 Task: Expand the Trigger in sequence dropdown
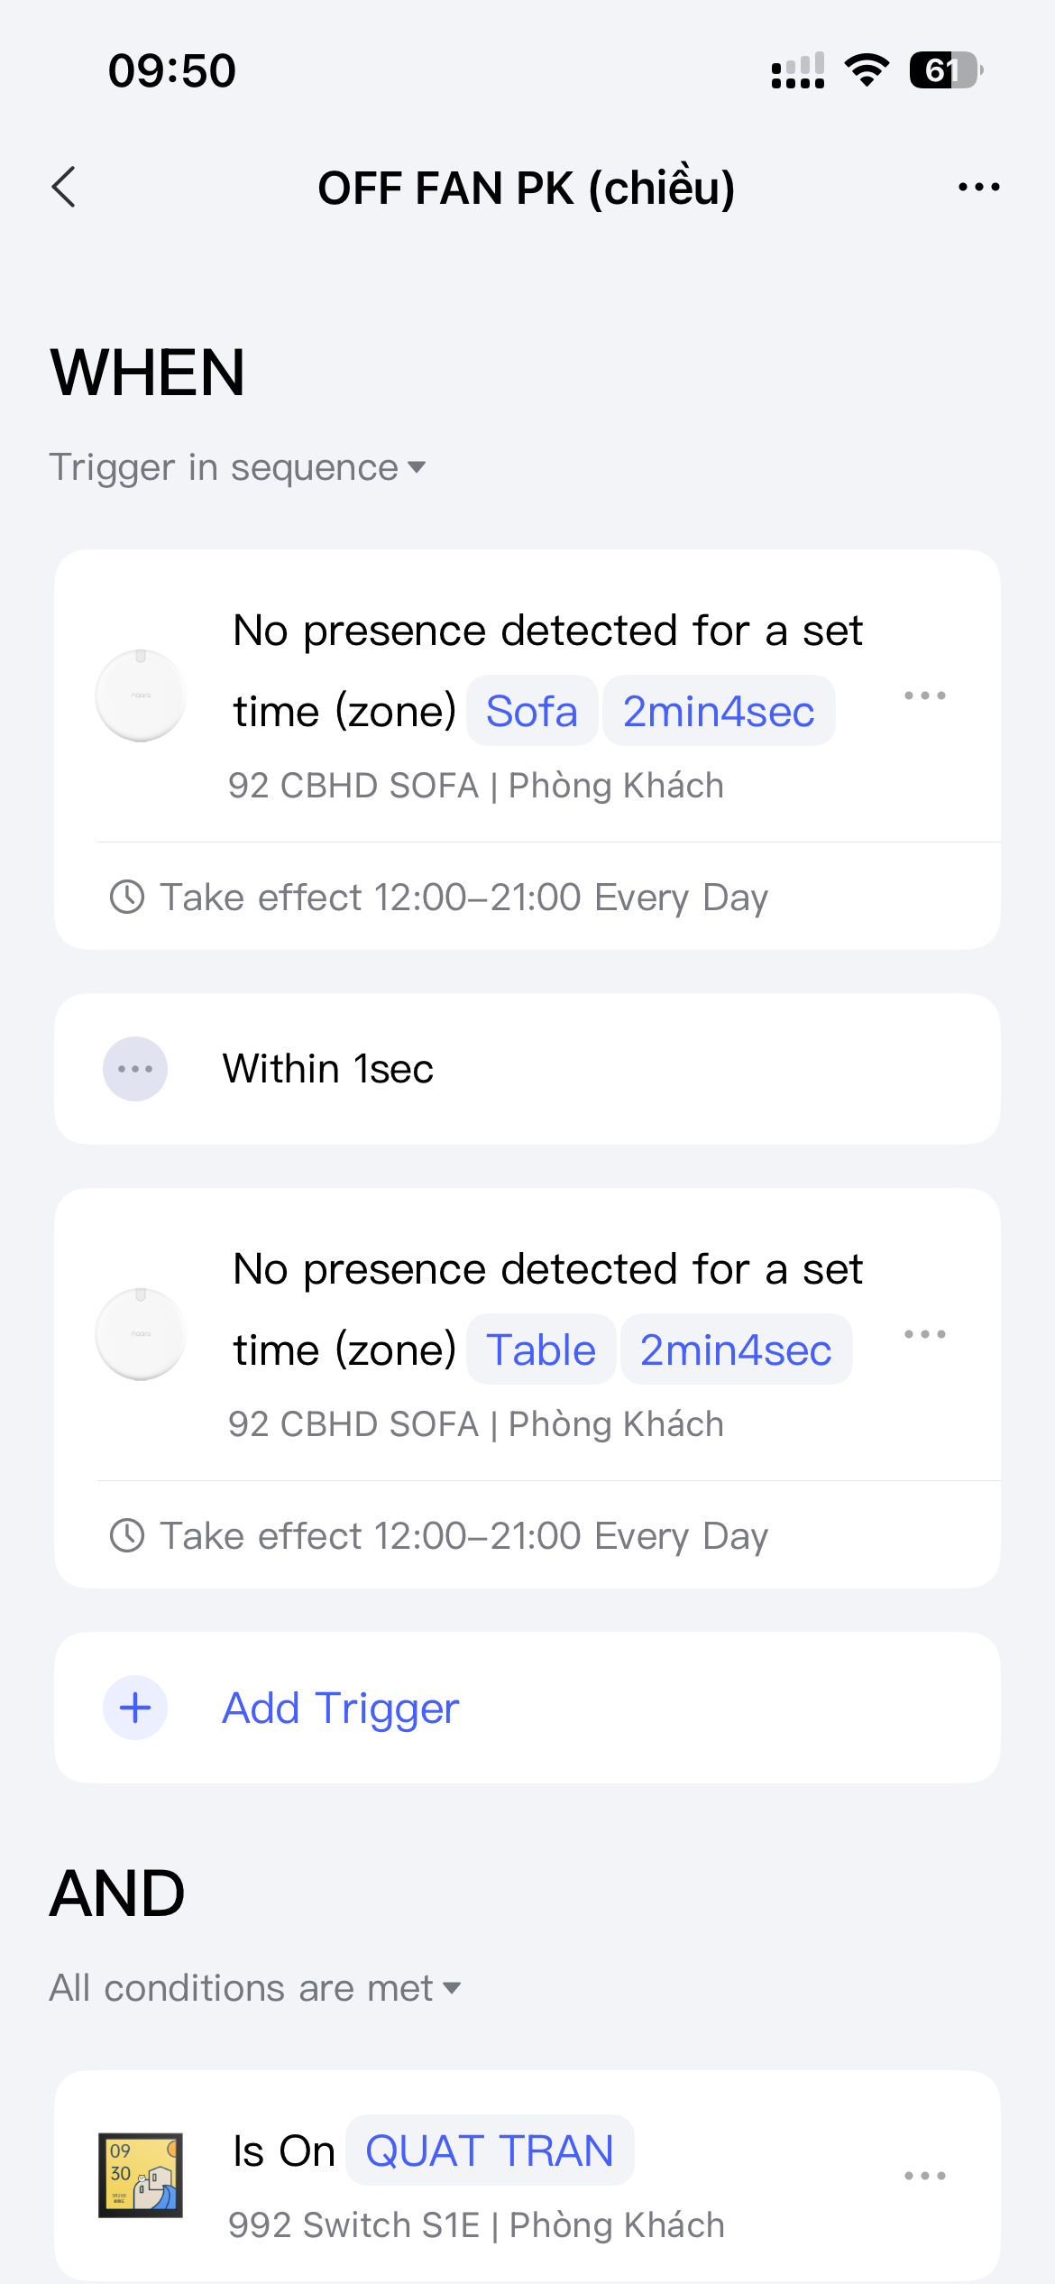pyautogui.click(x=237, y=467)
